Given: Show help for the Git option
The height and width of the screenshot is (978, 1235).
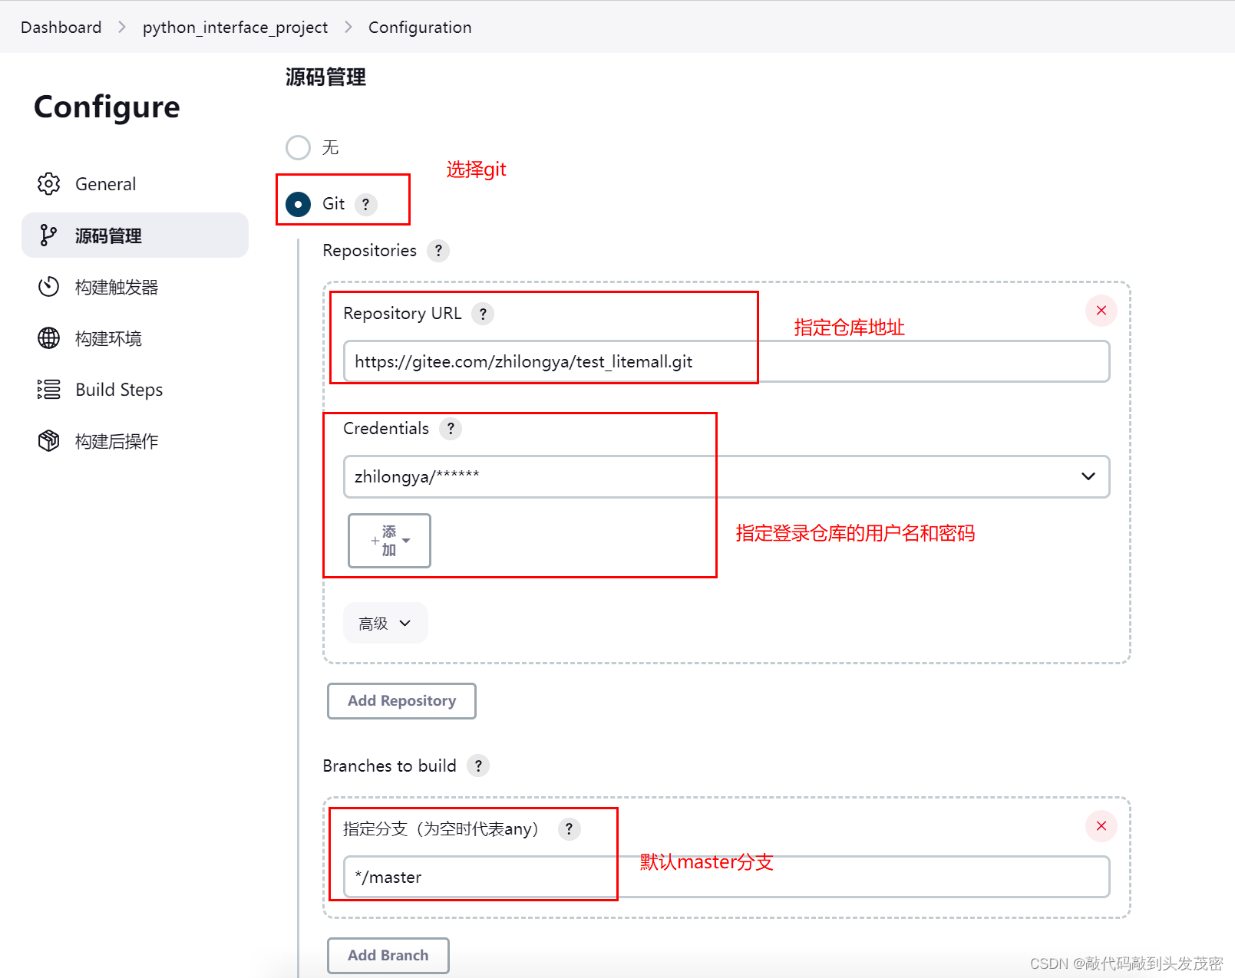Looking at the screenshot, I should click(366, 204).
